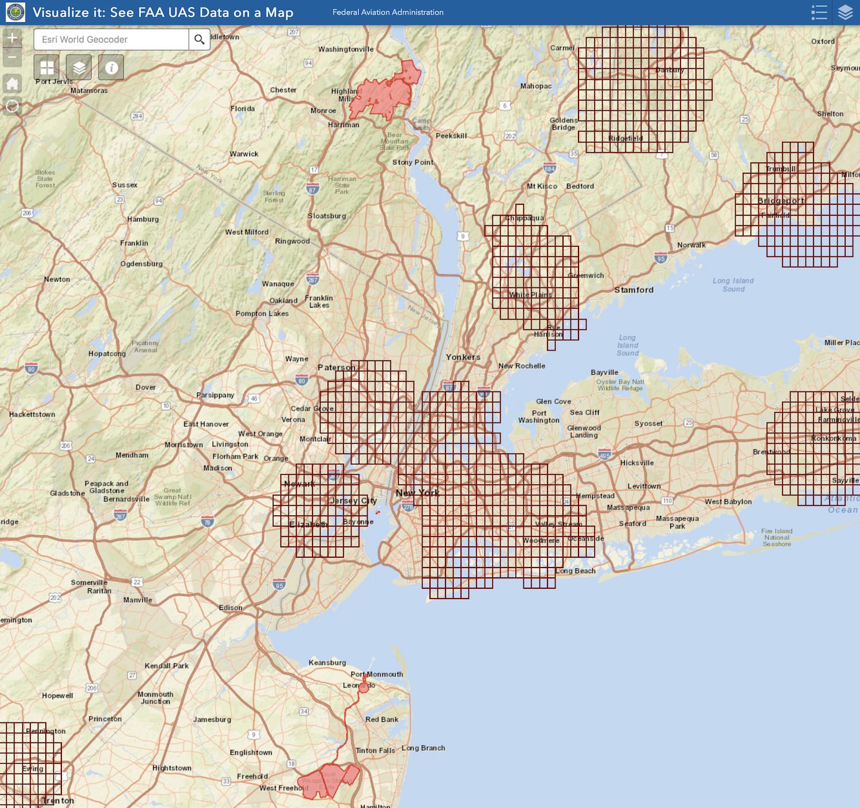Open the layers widget below the search box
Screen dimensions: 860x808
79,68
